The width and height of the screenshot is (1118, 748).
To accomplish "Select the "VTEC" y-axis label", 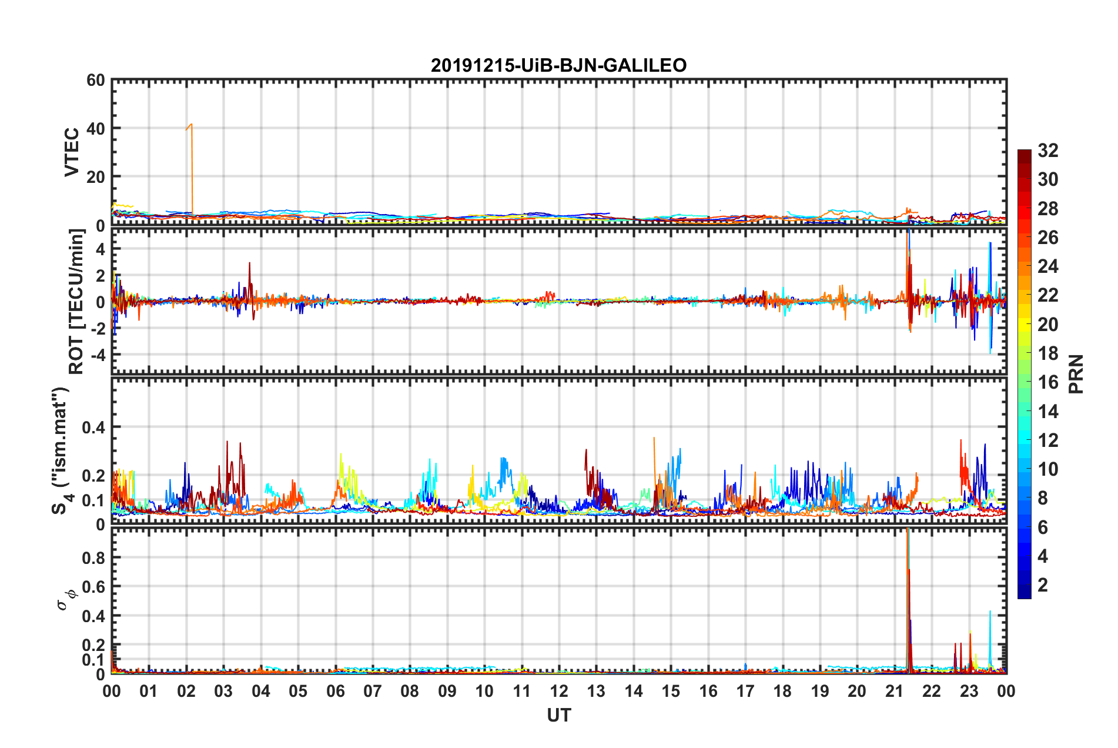I will [x=72, y=152].
